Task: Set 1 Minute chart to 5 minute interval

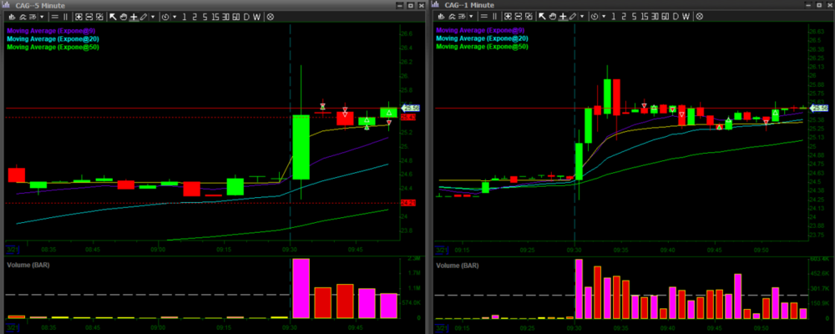Action: click(x=634, y=17)
